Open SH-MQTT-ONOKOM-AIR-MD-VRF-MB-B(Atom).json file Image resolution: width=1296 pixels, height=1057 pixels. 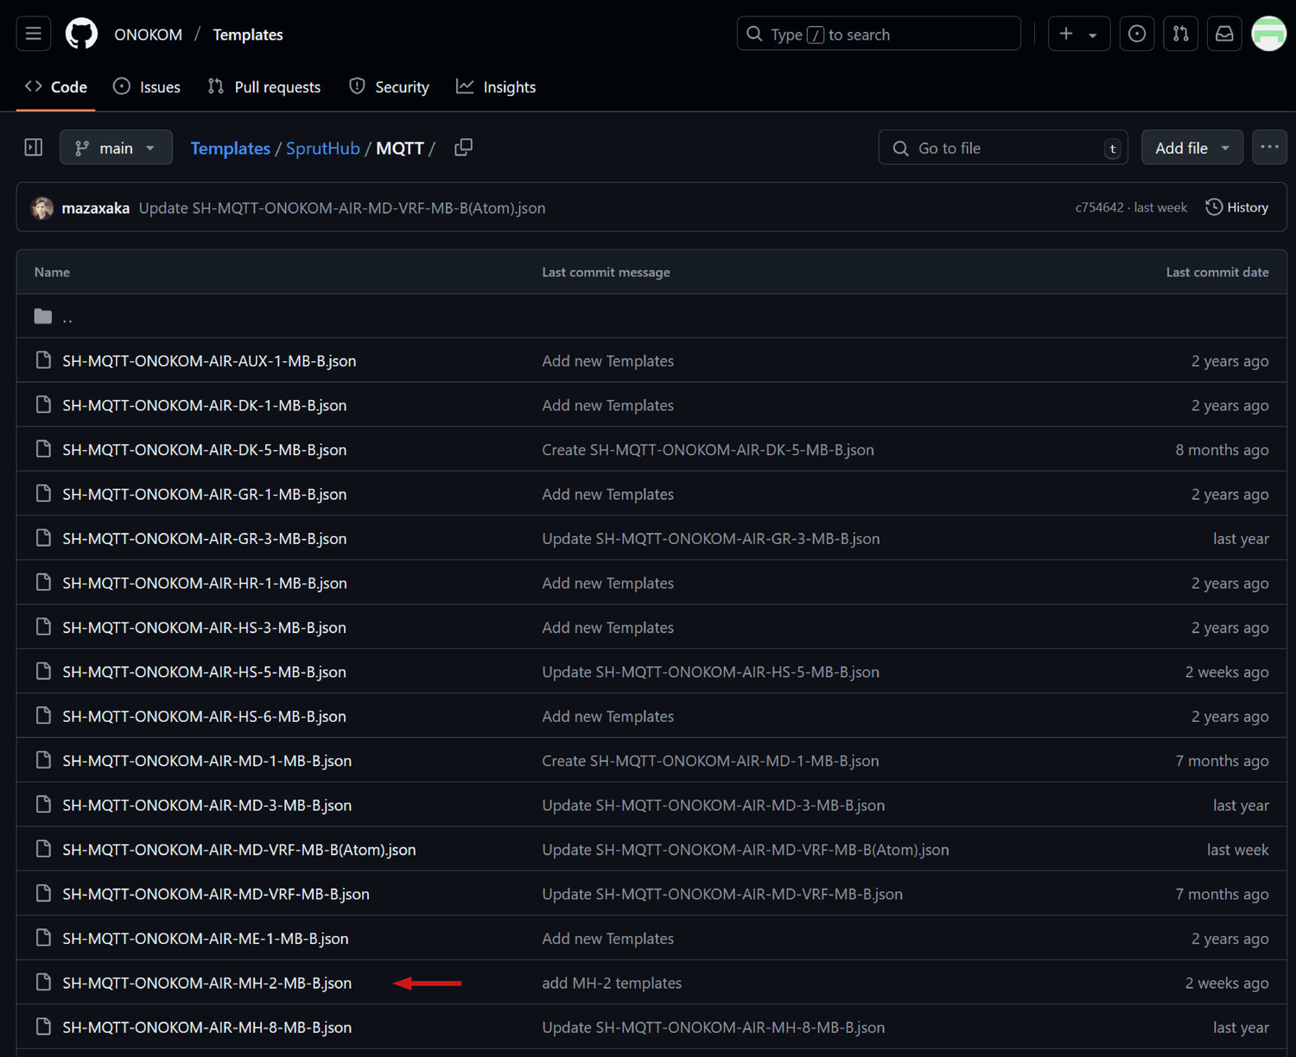tap(239, 850)
